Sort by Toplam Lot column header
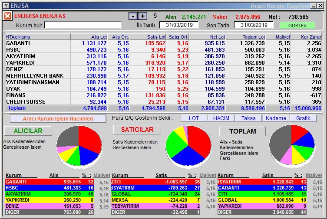Screen dimensions: 327x219 point(245,37)
